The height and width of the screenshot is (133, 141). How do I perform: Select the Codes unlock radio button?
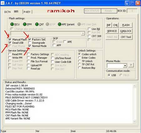(79, 54)
